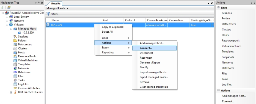This screenshot has width=256, height=104.
Task: Click the Datastores disk icon
Action: coord(15,72)
